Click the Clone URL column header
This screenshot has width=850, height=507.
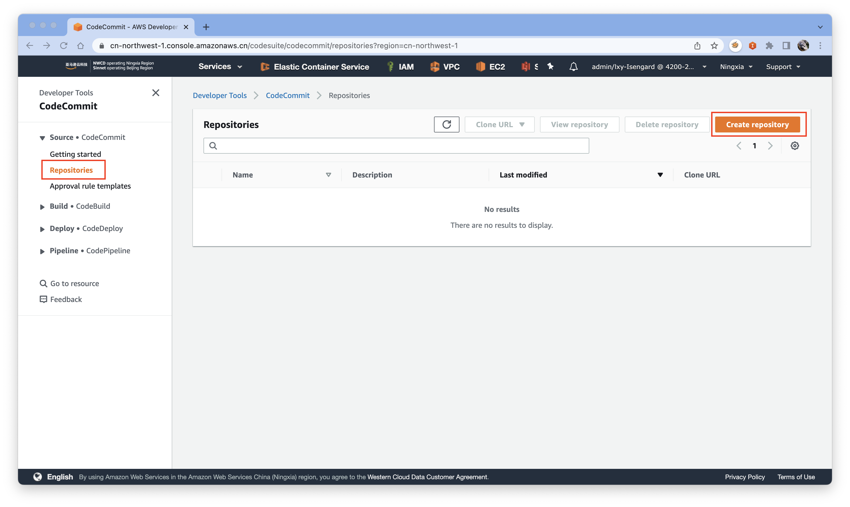[x=702, y=175]
